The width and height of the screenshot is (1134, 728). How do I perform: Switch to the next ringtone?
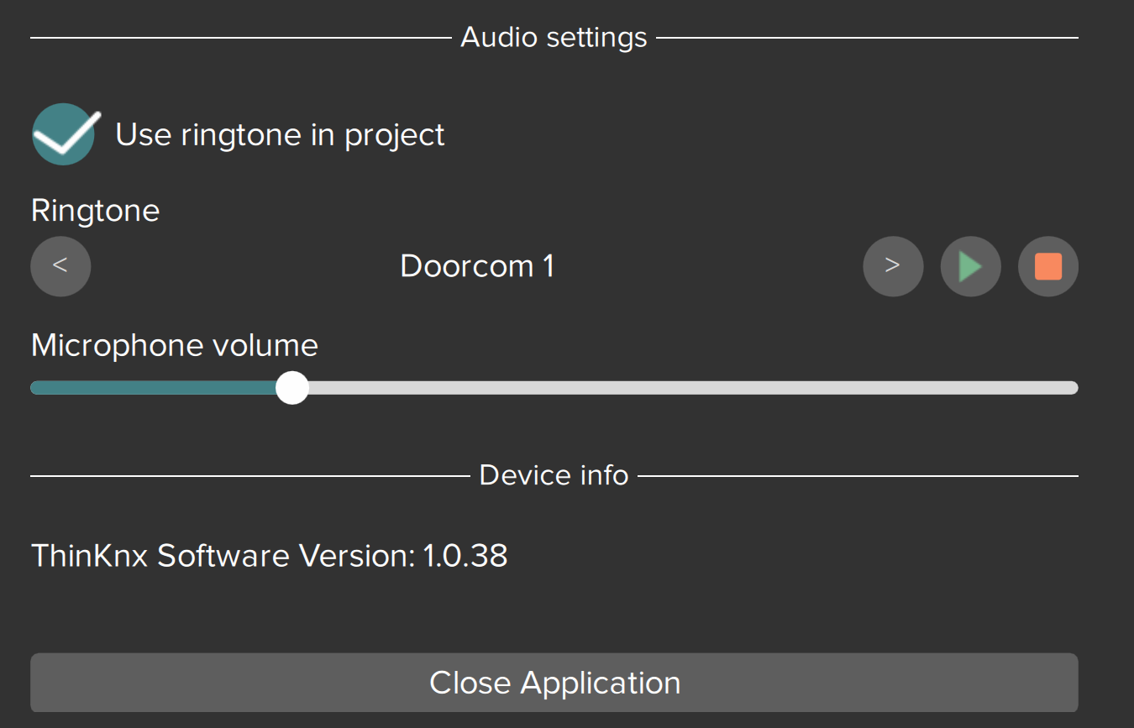point(893,266)
